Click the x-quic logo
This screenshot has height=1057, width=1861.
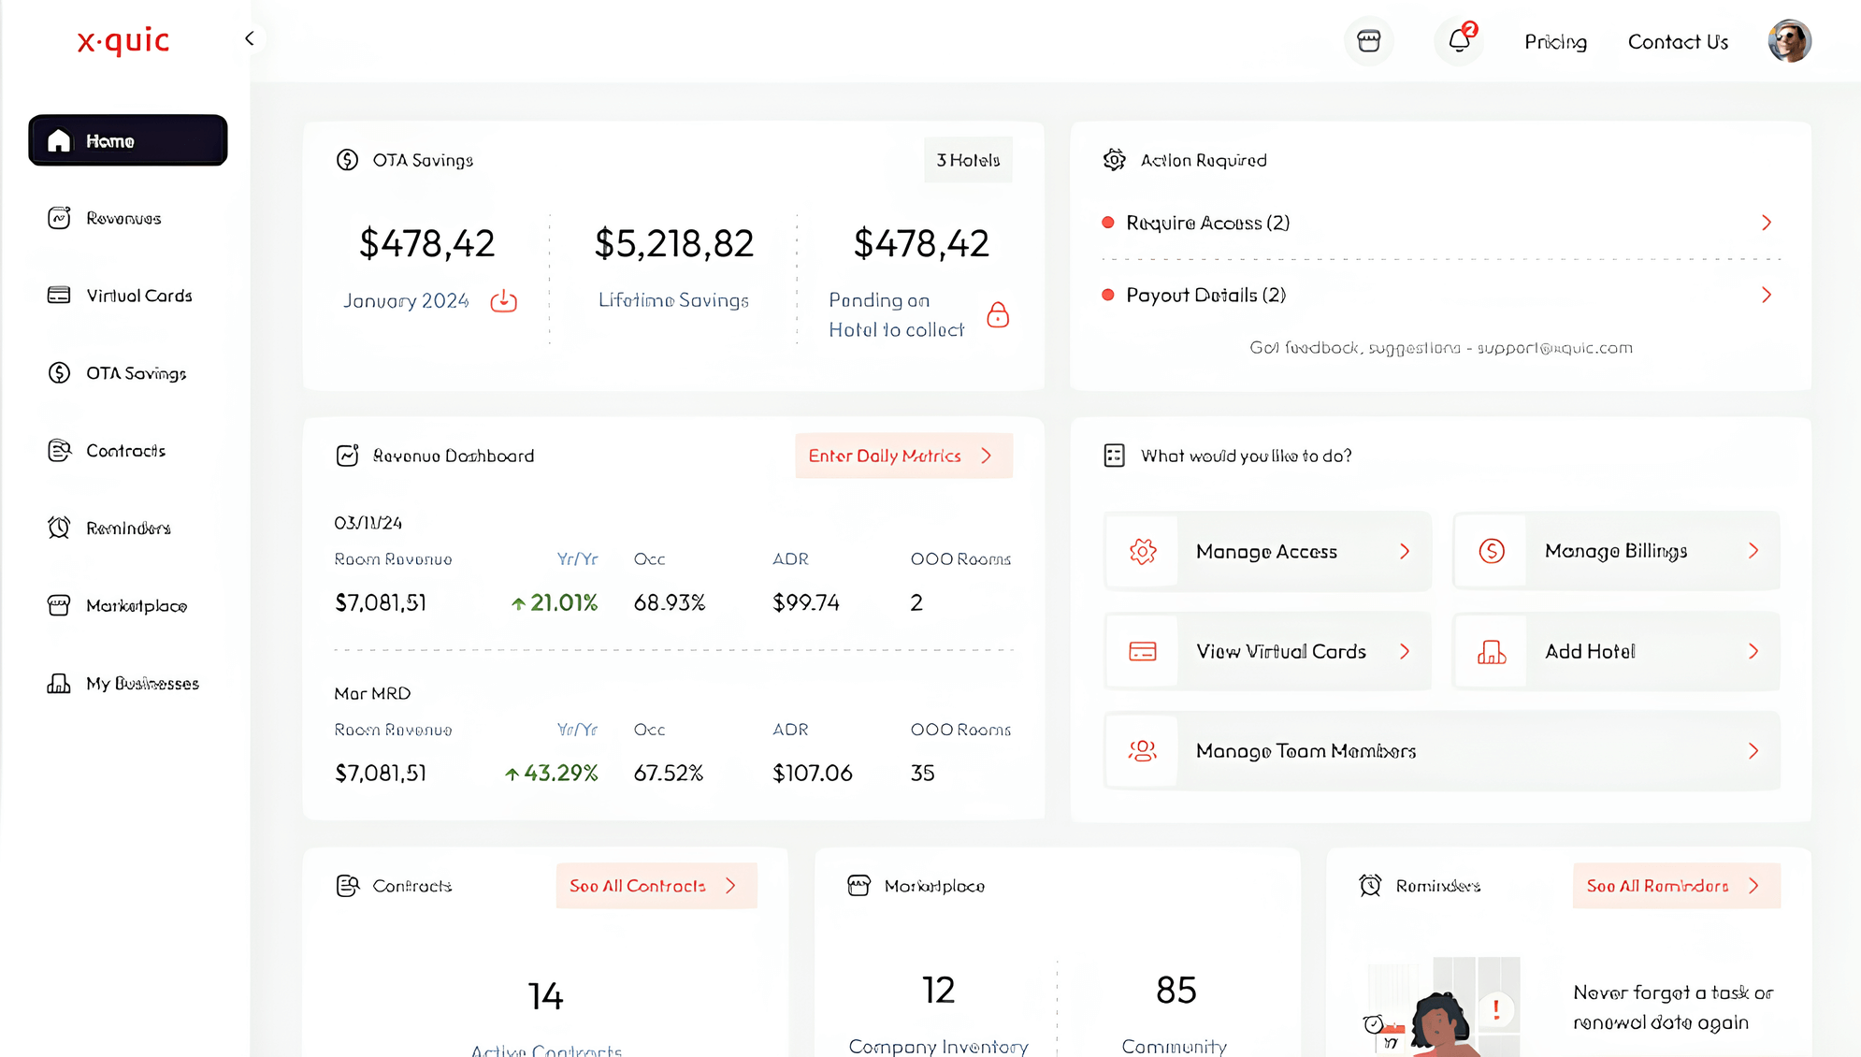pyautogui.click(x=123, y=41)
